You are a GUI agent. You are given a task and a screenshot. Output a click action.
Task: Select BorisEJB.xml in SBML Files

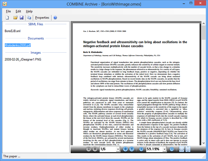tap(13, 31)
